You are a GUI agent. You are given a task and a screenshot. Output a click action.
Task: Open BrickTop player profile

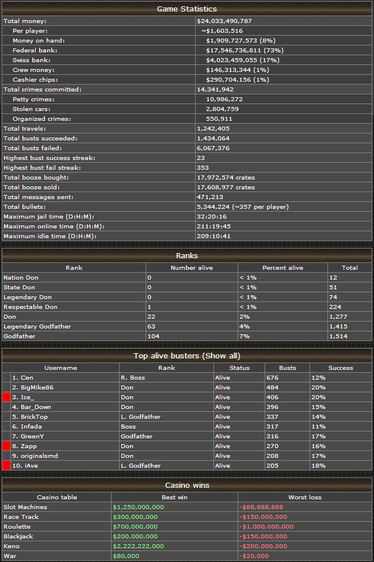click(34, 417)
